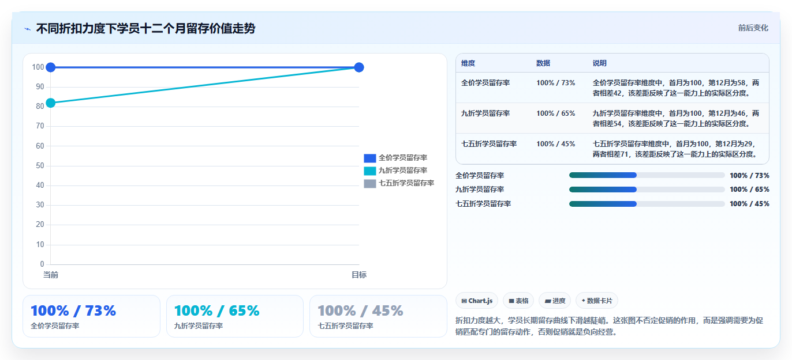Click the 100% / 45% table cell
792x360 pixels.
pos(556,143)
